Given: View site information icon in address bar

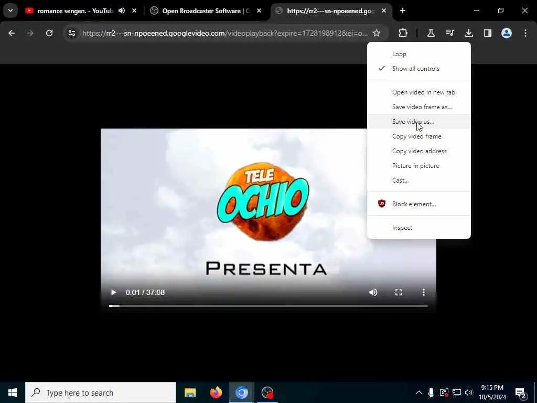Looking at the screenshot, I should click(x=71, y=33).
